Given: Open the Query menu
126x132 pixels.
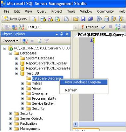Looking at the screenshot, I should pyautogui.click(x=42, y=11).
